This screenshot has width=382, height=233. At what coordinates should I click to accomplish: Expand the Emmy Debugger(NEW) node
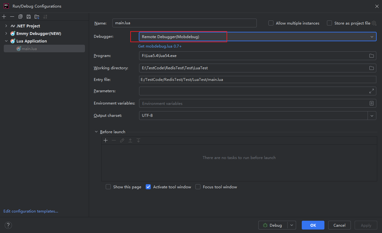tap(6, 33)
